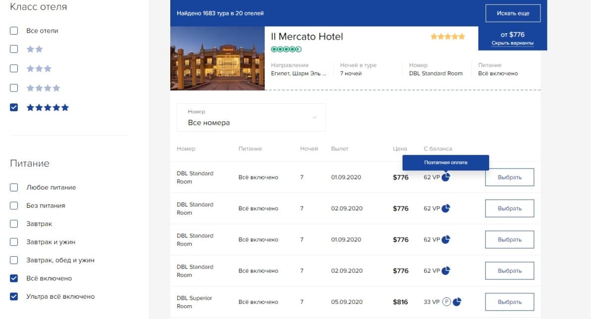Click the Скрыть варианты link
The image size is (594, 319).
512,44
